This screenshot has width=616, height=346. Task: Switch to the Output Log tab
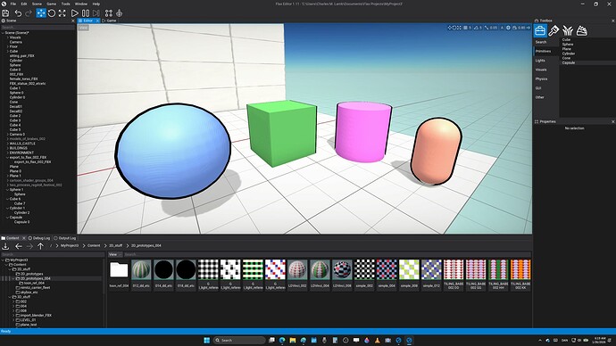point(65,238)
